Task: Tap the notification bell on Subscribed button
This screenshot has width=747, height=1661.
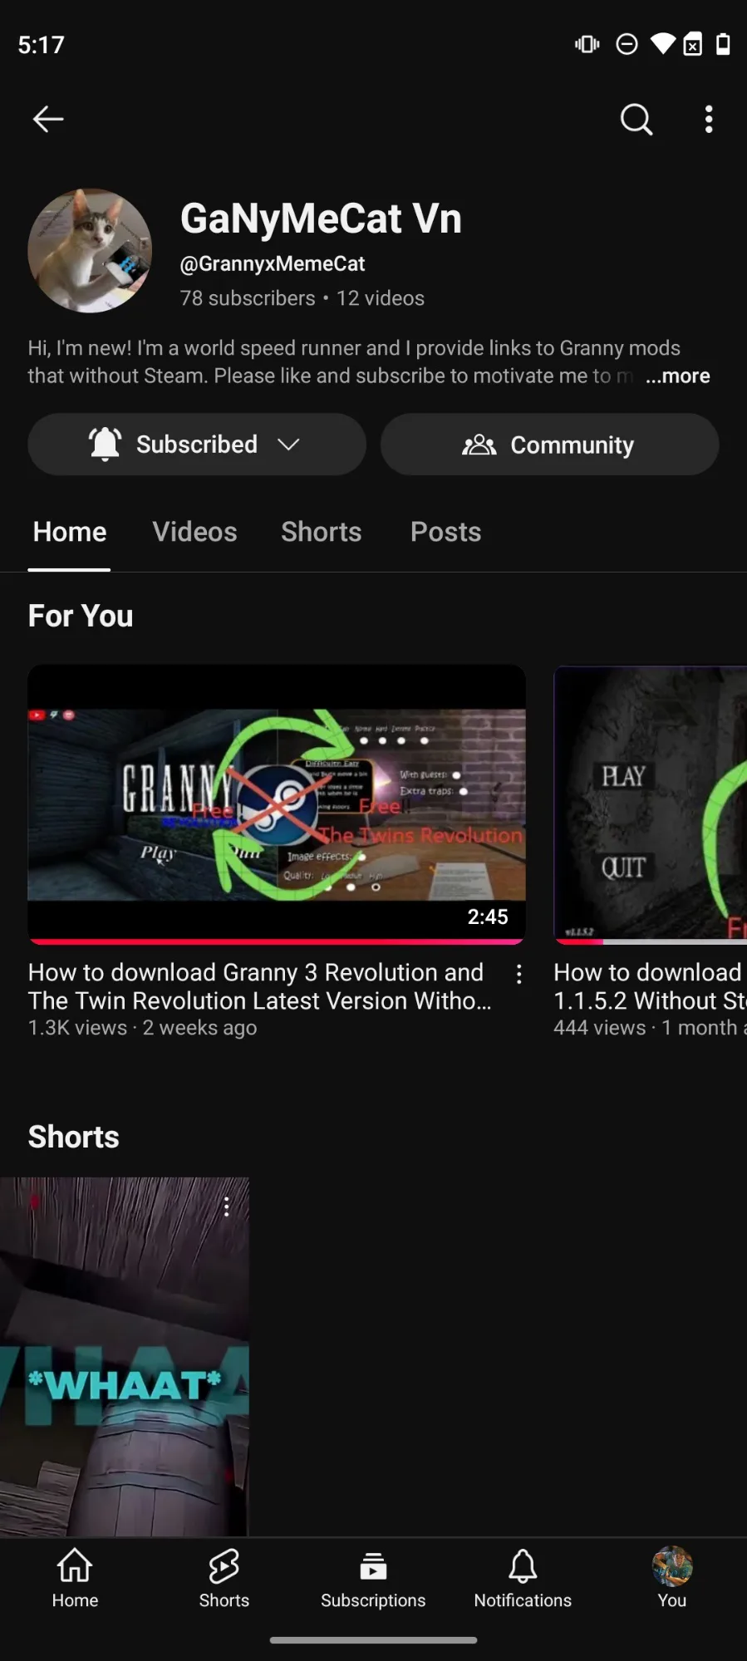Action: pyautogui.click(x=106, y=445)
